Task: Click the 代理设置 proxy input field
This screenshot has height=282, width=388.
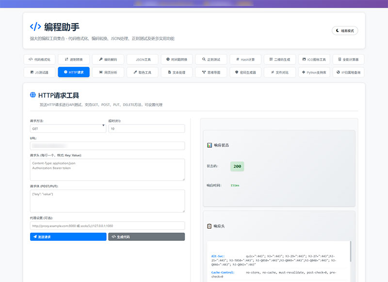Action: pyautogui.click(x=107, y=226)
